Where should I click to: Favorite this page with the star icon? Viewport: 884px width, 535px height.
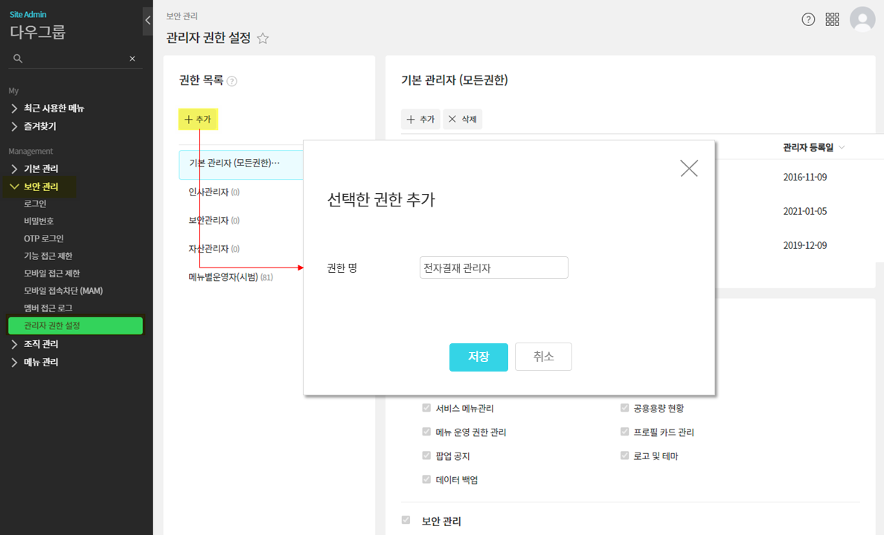coord(263,39)
